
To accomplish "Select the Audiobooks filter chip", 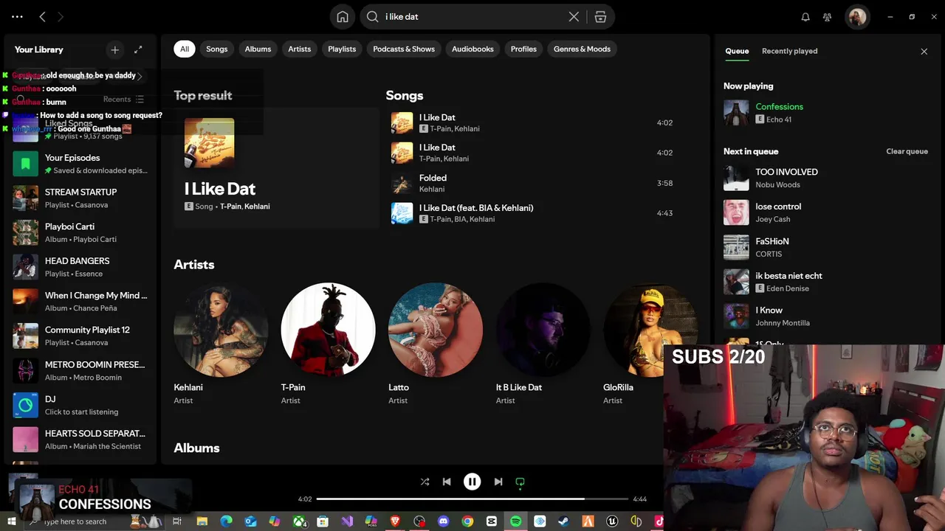I will click(472, 49).
